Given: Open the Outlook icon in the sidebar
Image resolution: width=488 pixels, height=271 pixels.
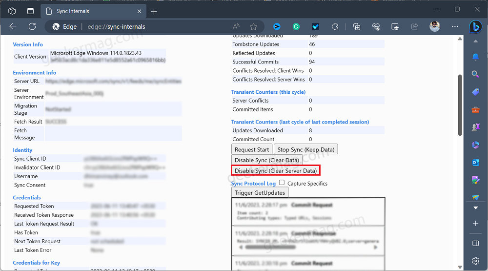Looking at the screenshot, I should click(x=475, y=162).
